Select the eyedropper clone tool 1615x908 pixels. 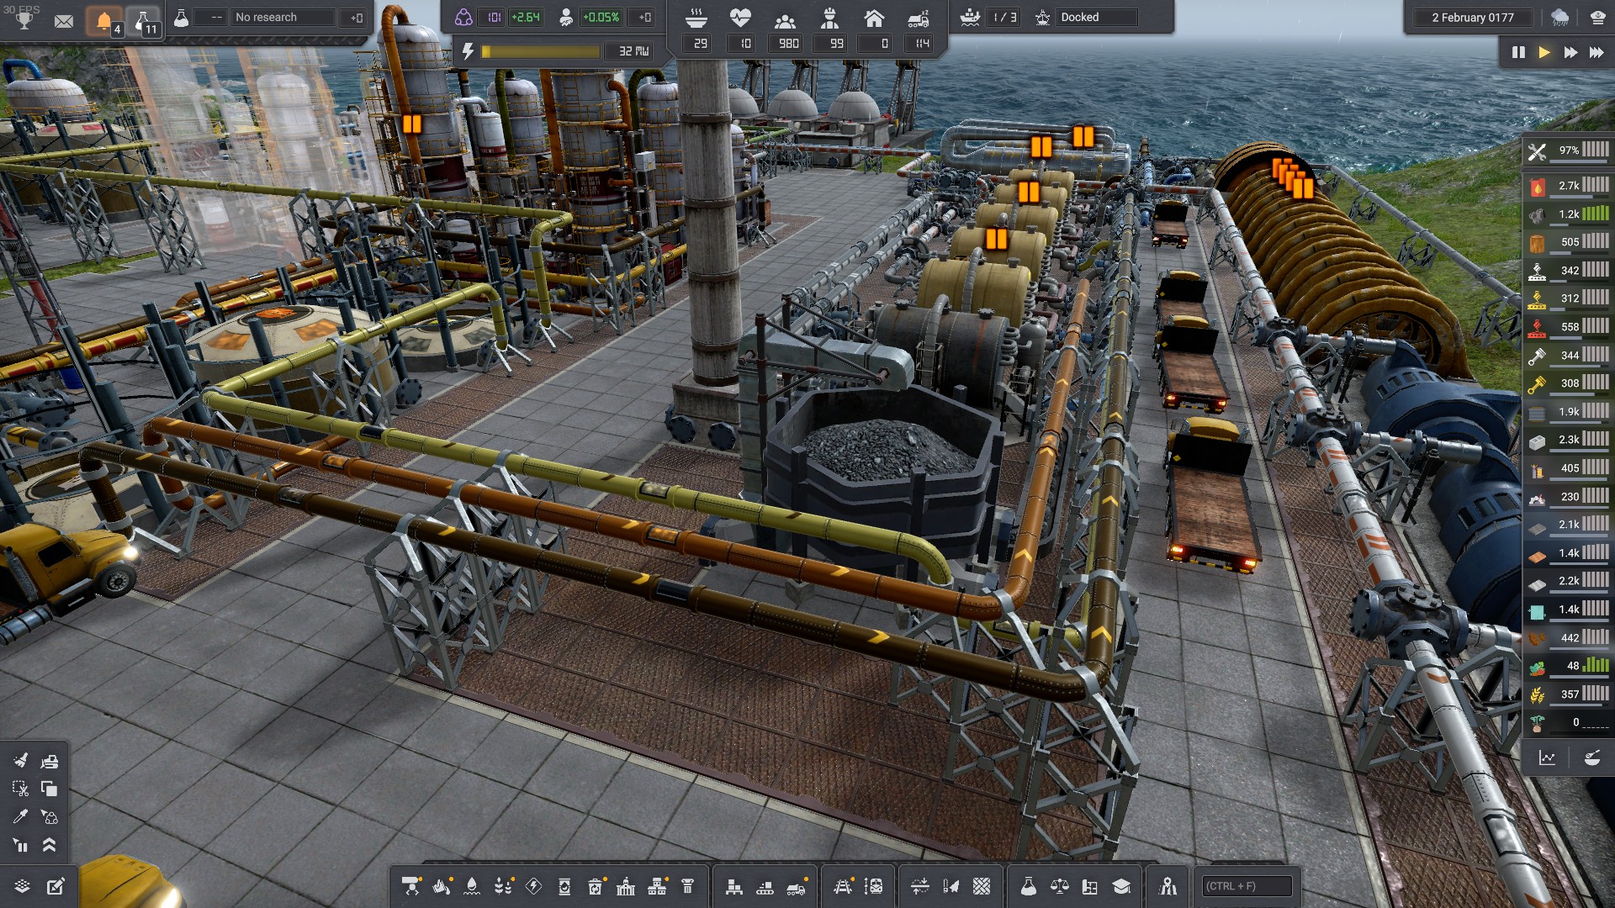(21, 816)
